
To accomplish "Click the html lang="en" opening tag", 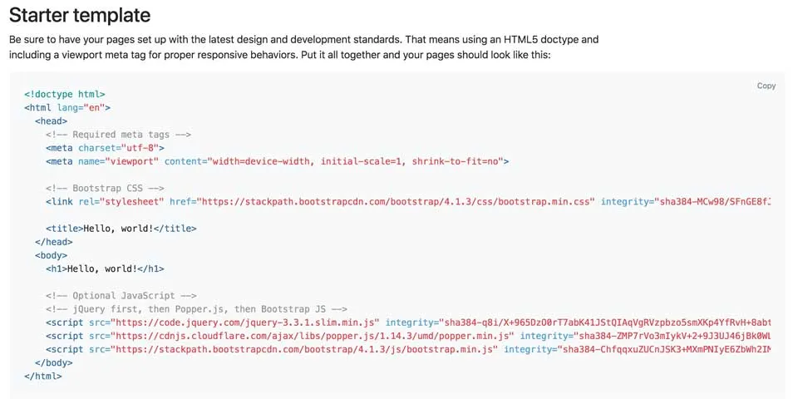I will click(x=67, y=108).
